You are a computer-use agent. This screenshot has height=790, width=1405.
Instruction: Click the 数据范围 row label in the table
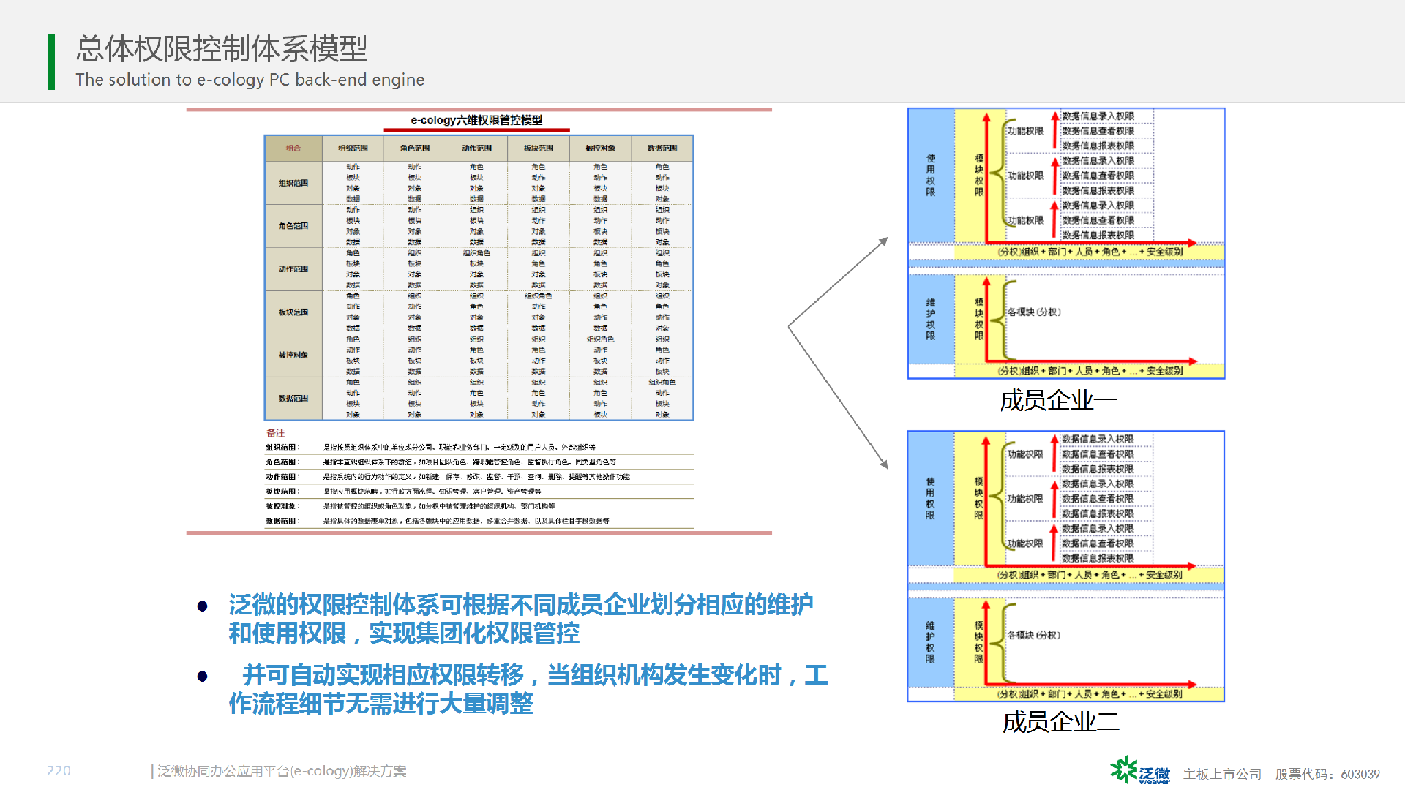tap(293, 399)
